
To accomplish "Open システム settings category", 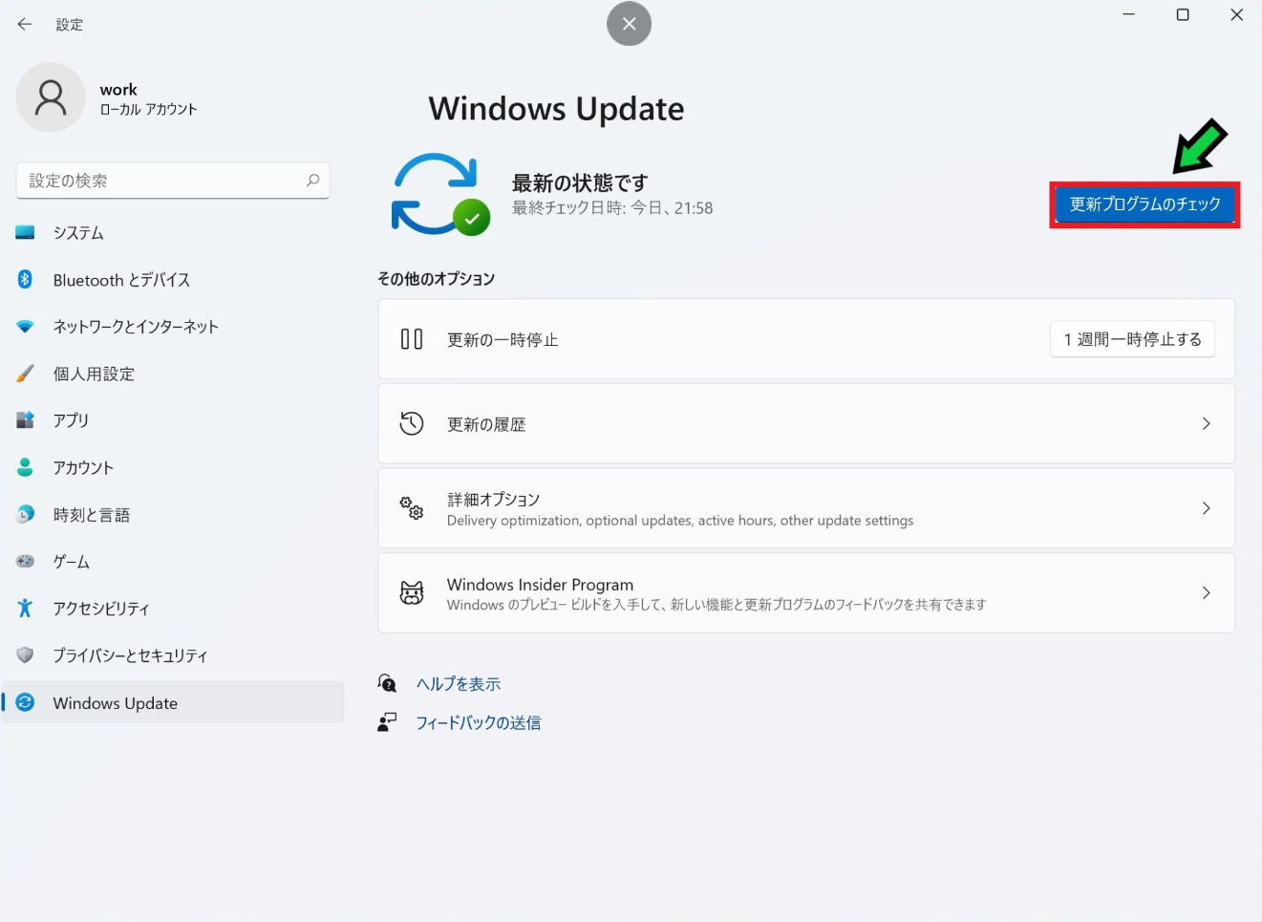I will [173, 232].
